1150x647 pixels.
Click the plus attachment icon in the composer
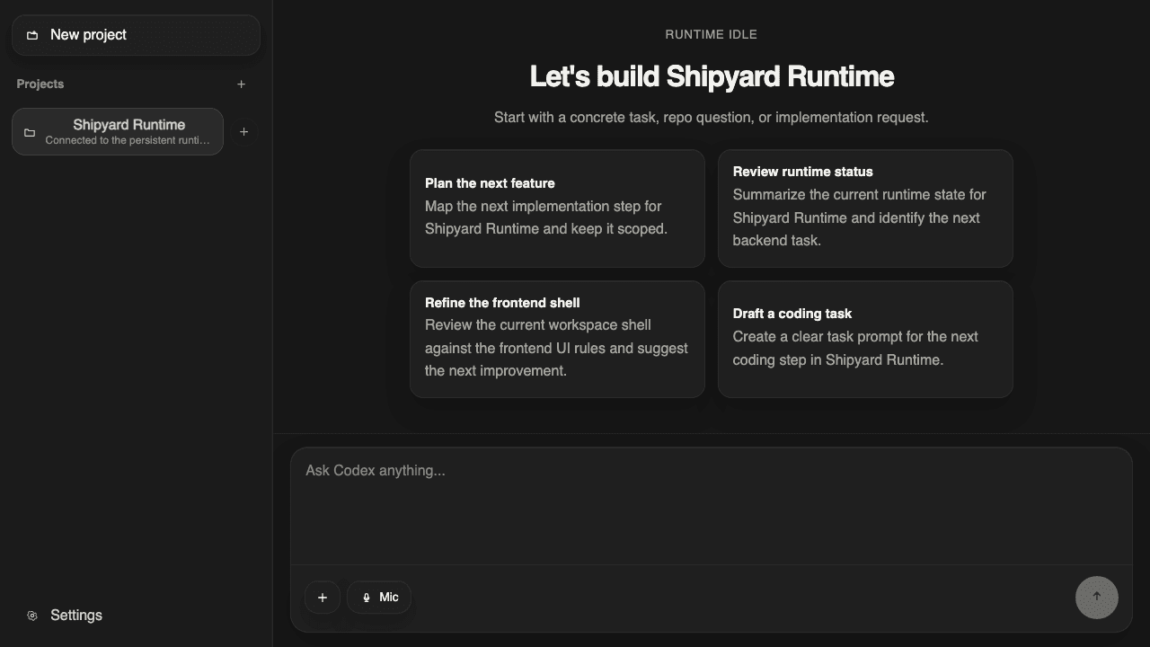pos(323,597)
